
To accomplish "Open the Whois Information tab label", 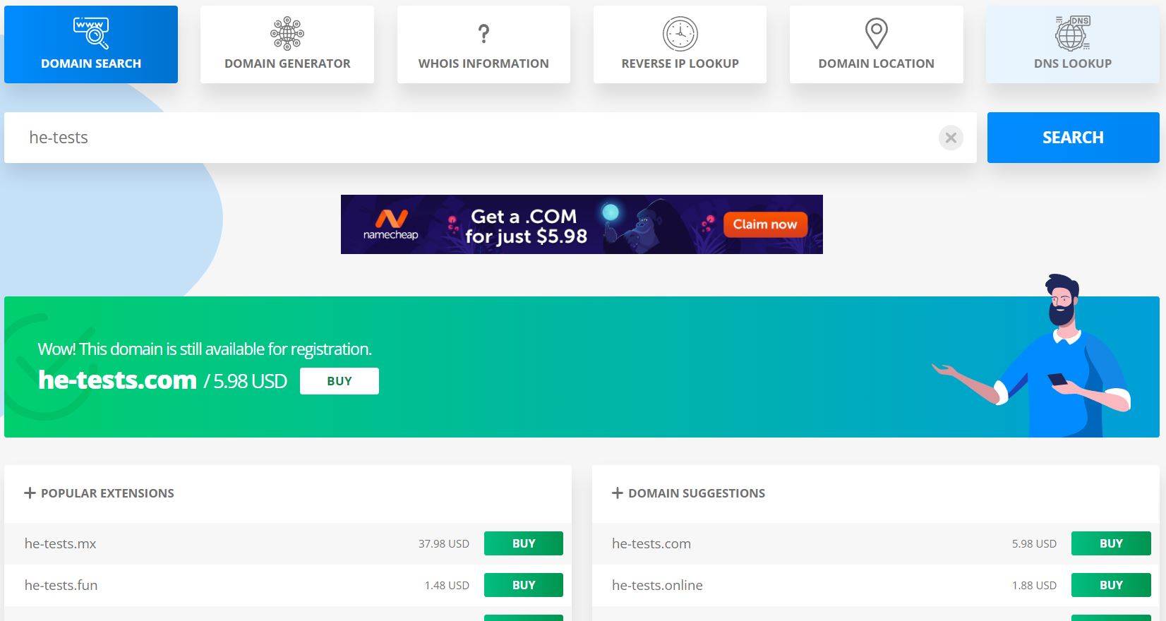I will point(483,64).
